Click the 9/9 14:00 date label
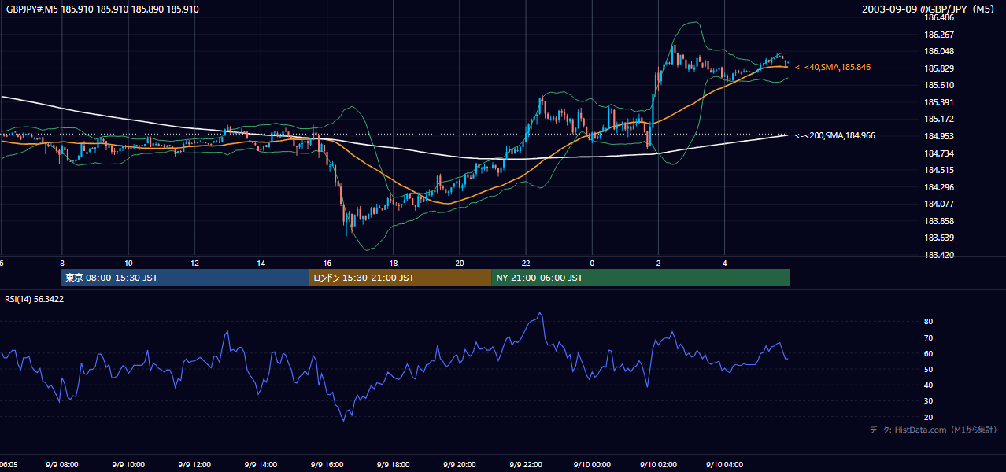Screen dimensions: 1006x472 (x=261, y=464)
